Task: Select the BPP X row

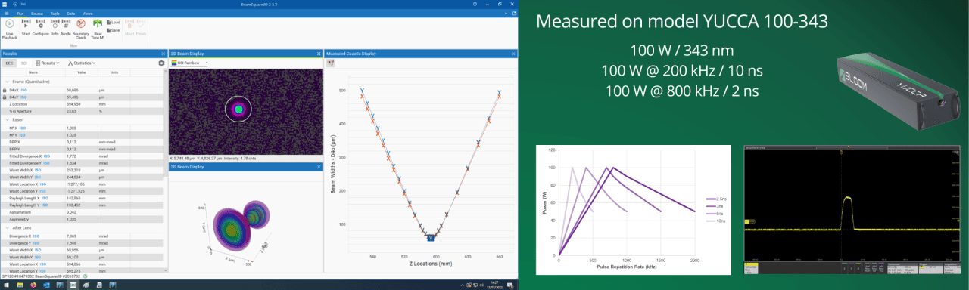Action: click(x=82, y=141)
